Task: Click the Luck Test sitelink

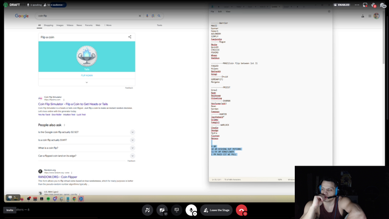Action: pos(81,115)
